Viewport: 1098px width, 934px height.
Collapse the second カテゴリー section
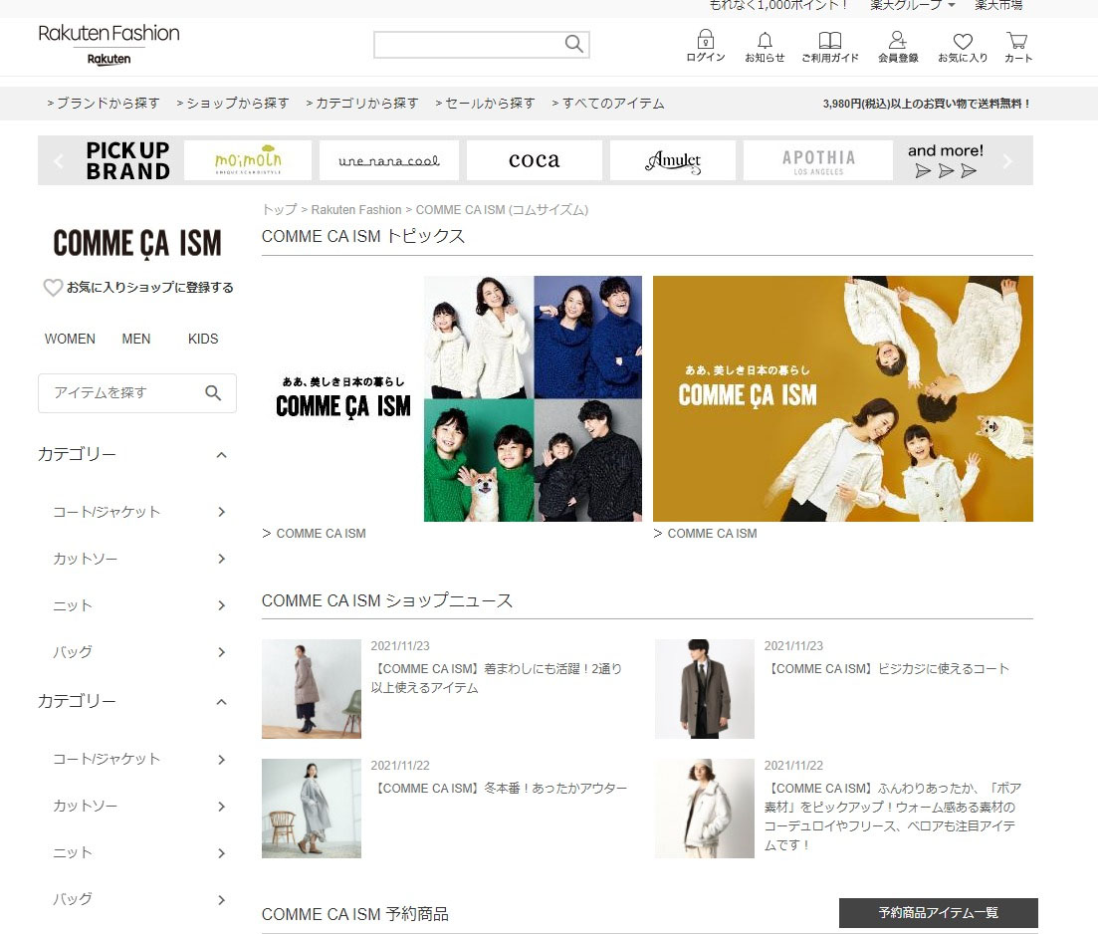coord(221,701)
